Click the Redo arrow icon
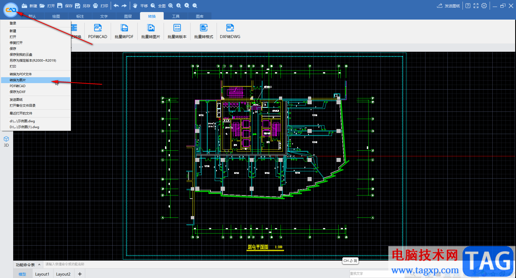516x278 pixels. [124, 6]
